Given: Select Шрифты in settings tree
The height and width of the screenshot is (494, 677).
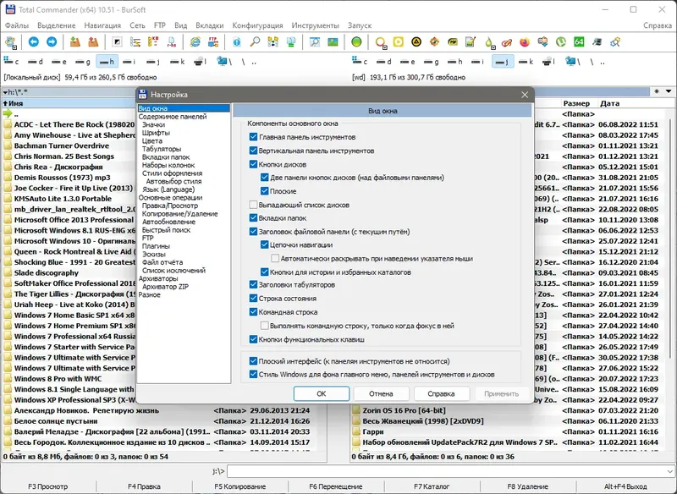Looking at the screenshot, I should tap(155, 133).
